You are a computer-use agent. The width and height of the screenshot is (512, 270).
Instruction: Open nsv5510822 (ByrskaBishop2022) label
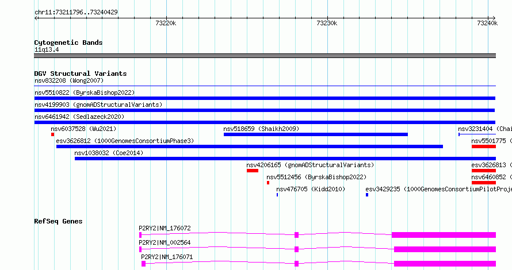[x=85, y=92]
